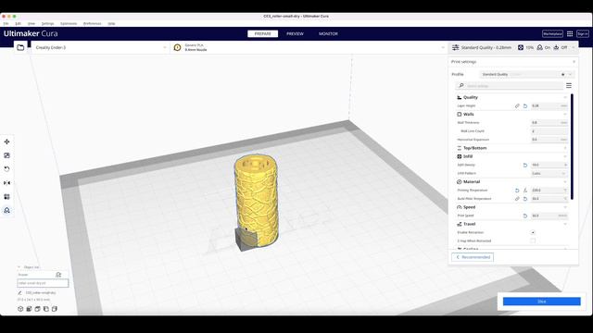593x333 pixels.
Task: Open the Profile Standard Quality dropdown
Action: (x=527, y=74)
